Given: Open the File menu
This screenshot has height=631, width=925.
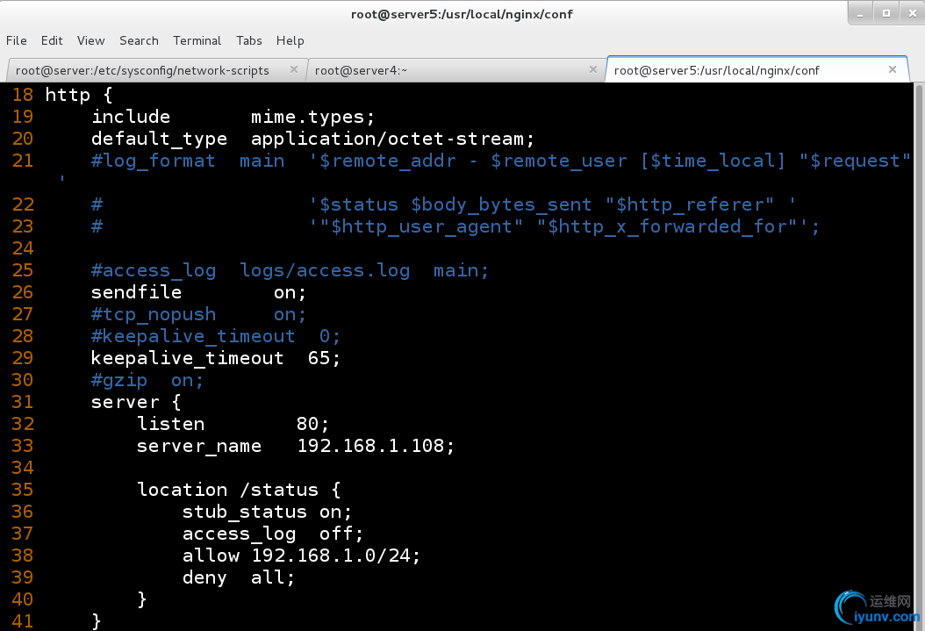Looking at the screenshot, I should point(16,40).
